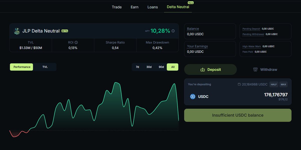
Task: Click the Withdraw arrow icon
Action: tap(256, 69)
